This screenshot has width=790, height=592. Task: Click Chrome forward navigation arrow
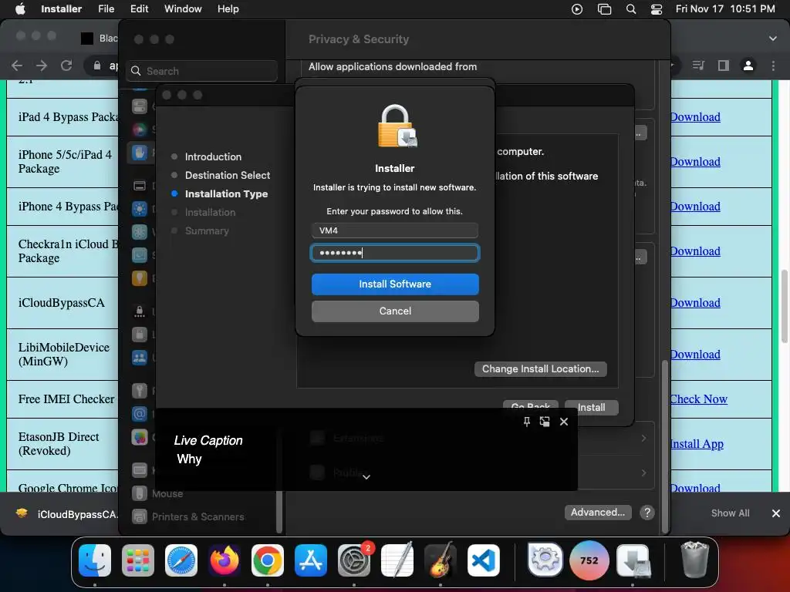[x=42, y=66]
